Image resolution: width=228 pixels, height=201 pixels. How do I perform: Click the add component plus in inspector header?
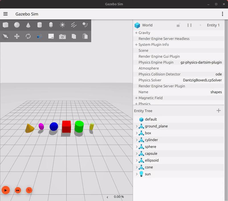tap(200, 25)
